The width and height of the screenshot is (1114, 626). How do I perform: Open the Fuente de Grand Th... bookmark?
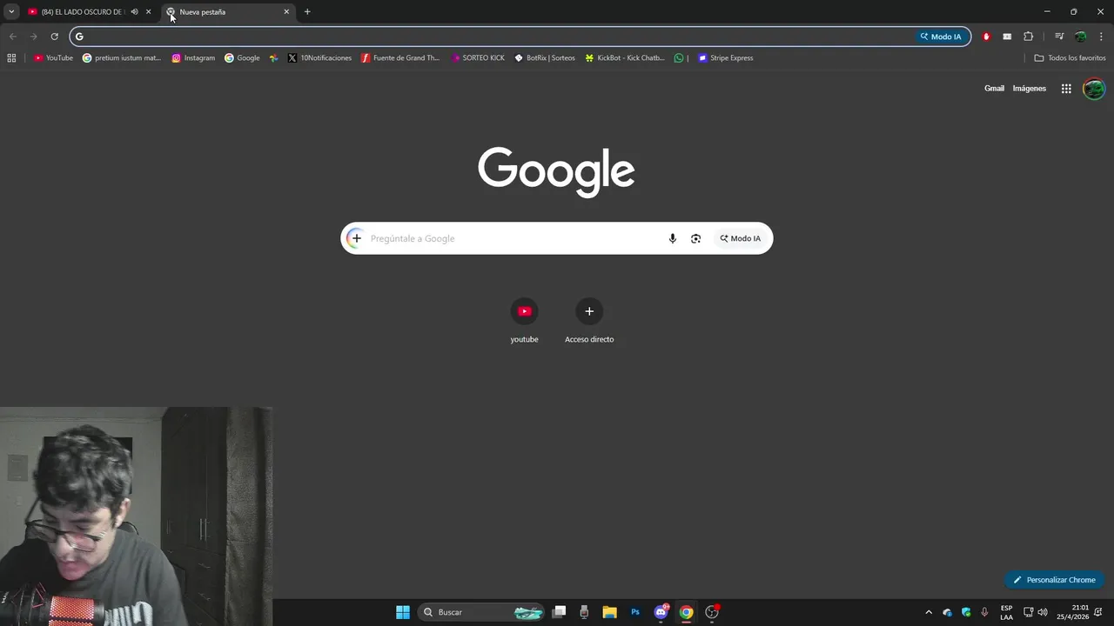click(400, 58)
